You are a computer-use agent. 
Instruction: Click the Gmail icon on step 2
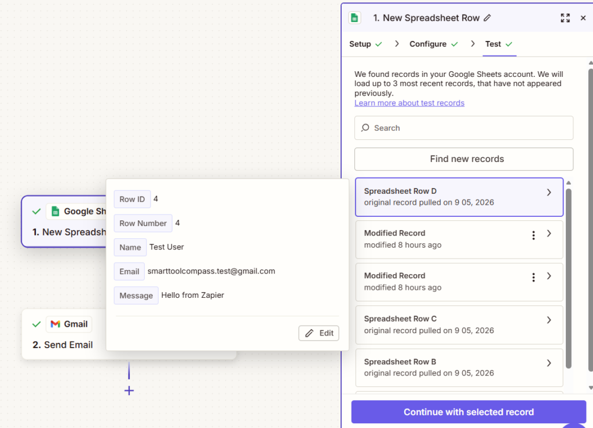[x=56, y=324]
